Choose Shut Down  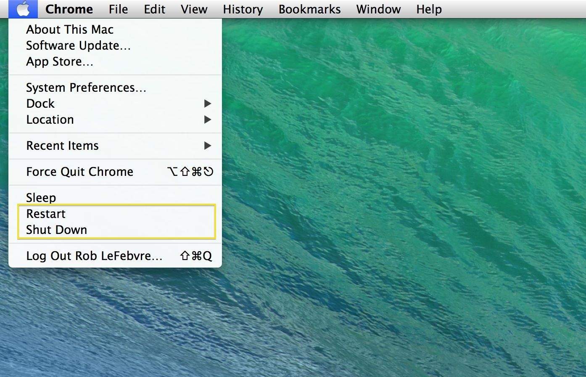56,230
